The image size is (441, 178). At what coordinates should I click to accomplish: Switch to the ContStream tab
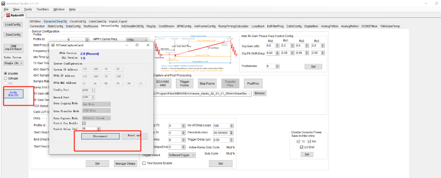click(x=166, y=26)
